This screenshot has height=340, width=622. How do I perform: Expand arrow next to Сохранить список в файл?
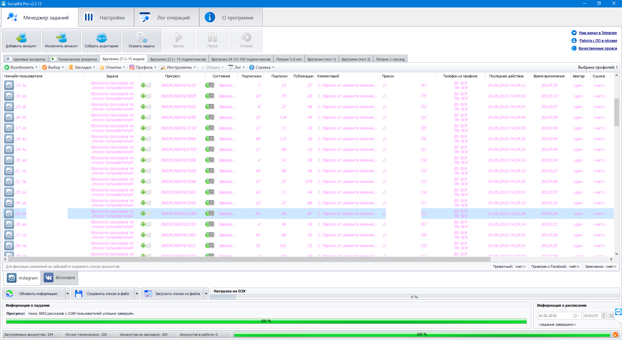[x=137, y=294]
